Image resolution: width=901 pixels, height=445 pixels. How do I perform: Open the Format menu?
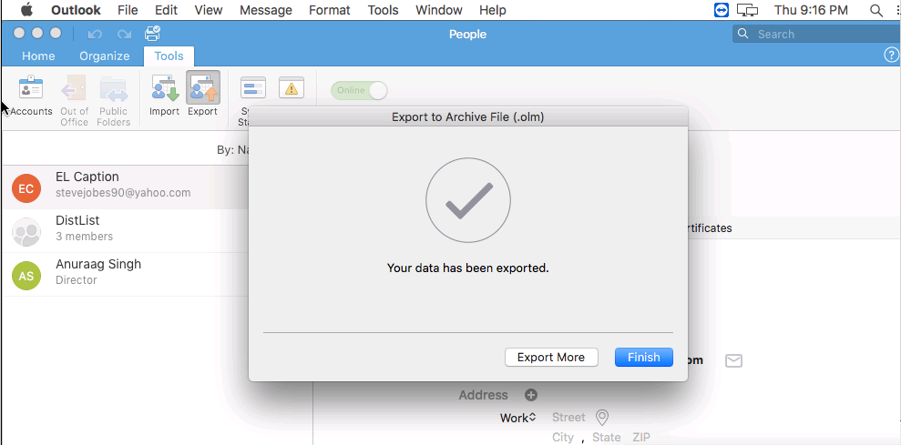(x=330, y=10)
